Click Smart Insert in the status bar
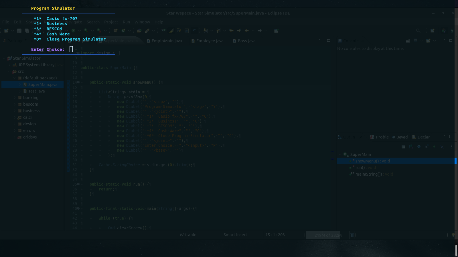The image size is (458, 257). pos(235,234)
